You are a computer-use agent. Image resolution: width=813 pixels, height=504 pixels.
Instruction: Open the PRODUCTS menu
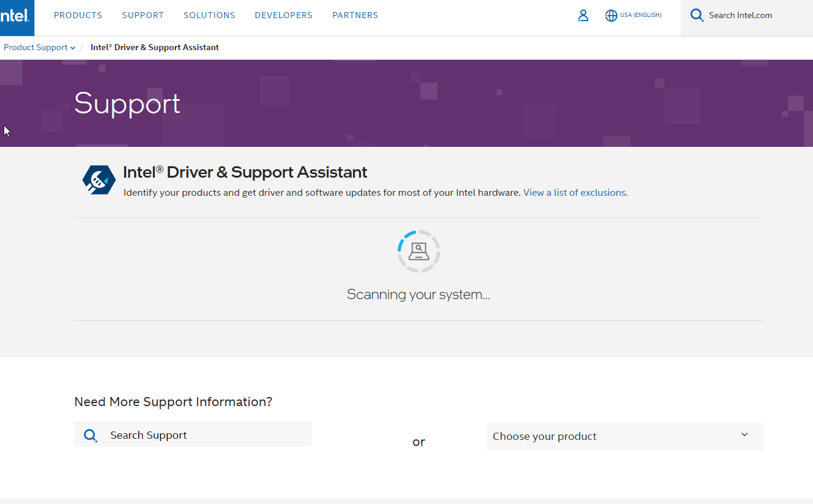77,15
